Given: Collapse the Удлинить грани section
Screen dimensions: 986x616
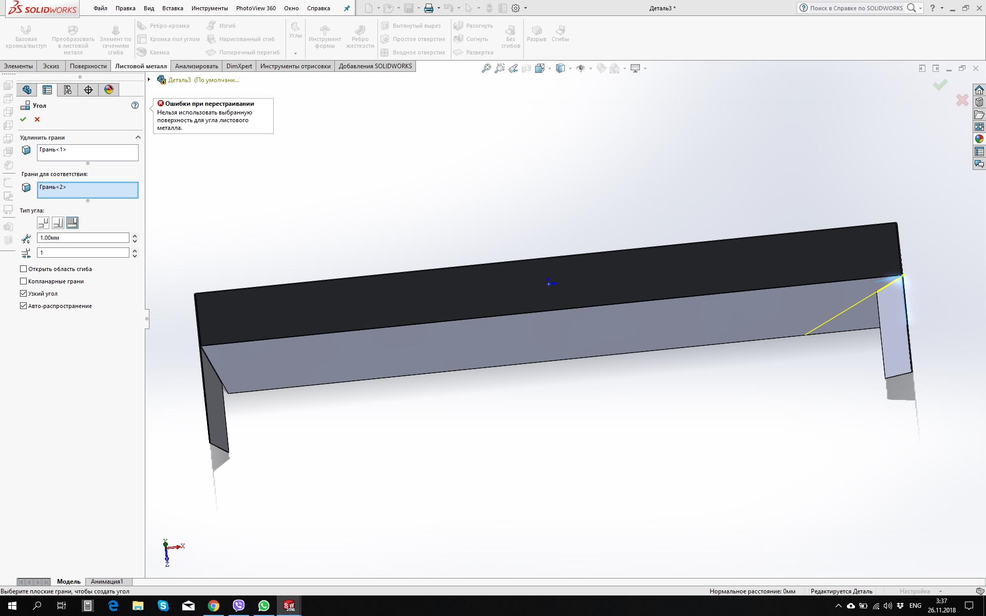Looking at the screenshot, I should (138, 138).
